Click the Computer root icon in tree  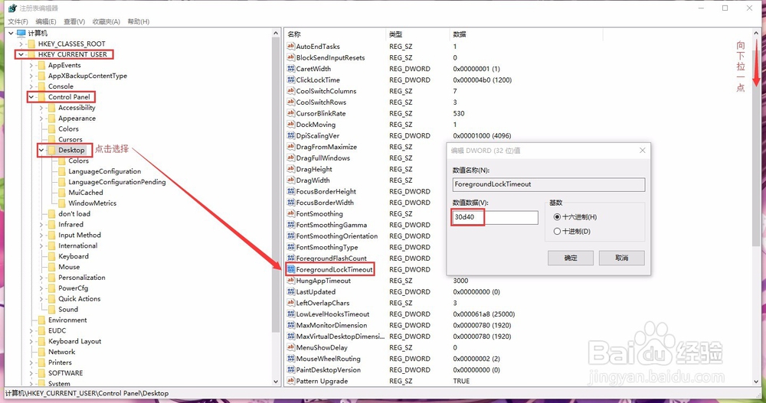[21, 33]
